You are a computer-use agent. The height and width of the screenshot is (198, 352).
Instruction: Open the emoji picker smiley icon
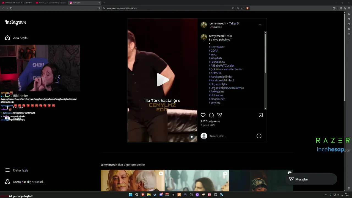pyautogui.click(x=259, y=136)
